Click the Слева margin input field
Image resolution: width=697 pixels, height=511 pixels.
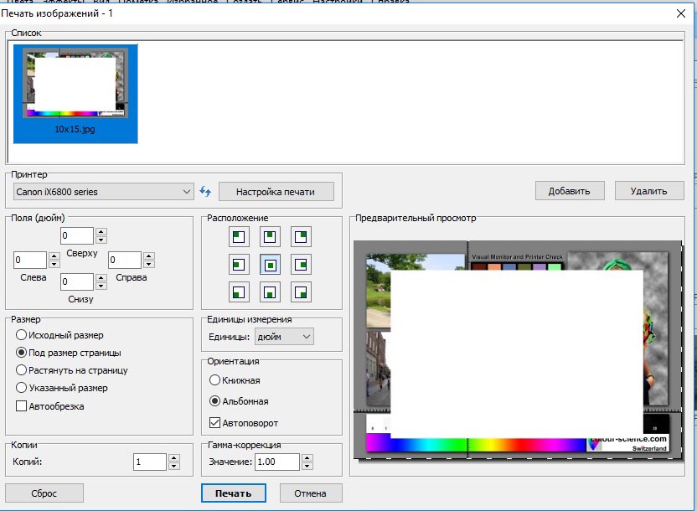coord(30,260)
